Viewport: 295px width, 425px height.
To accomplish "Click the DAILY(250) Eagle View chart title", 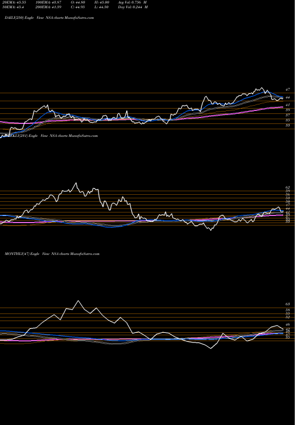I will point(50,18).
